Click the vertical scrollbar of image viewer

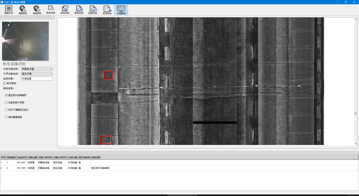pyautogui.click(x=355, y=81)
